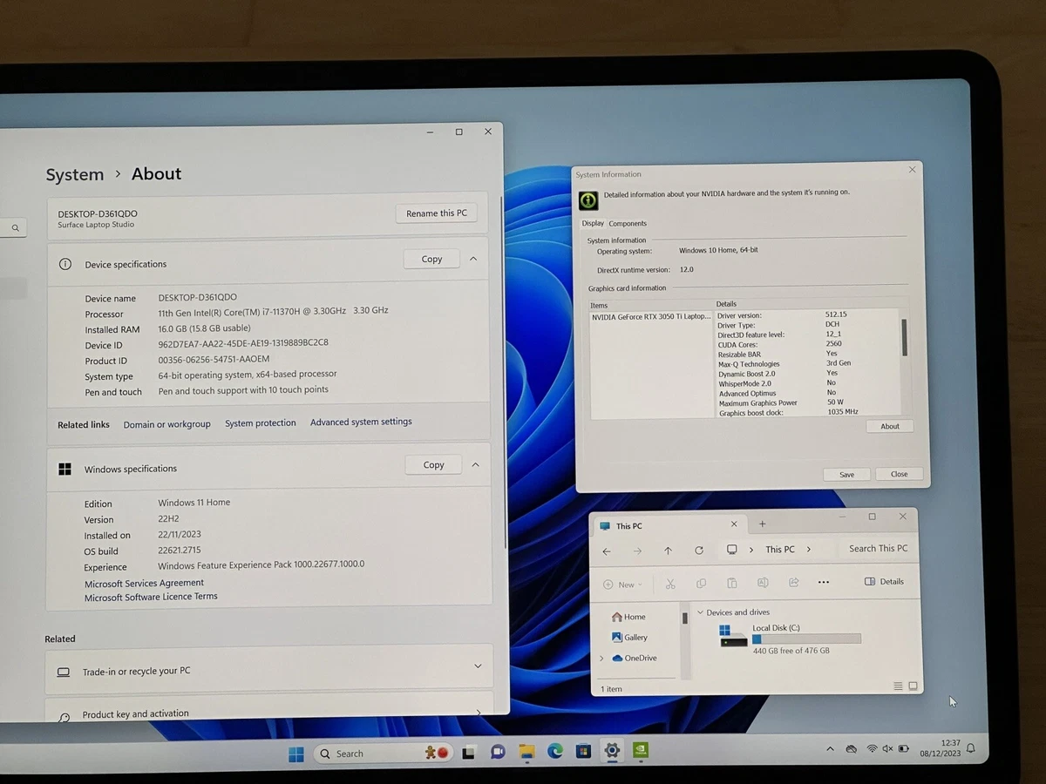Open the Wi-Fi network icon in system tray
This screenshot has width=1046, height=784.
(x=873, y=749)
